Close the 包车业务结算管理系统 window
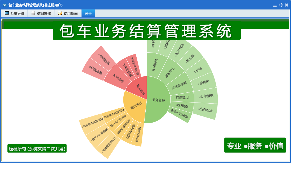 tap(286, 5)
